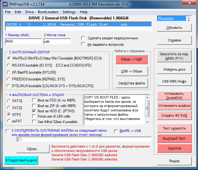The image size is (198, 170).
Task: Check the BartPE -> USB option
Action: pyautogui.click(x=116, y=131)
